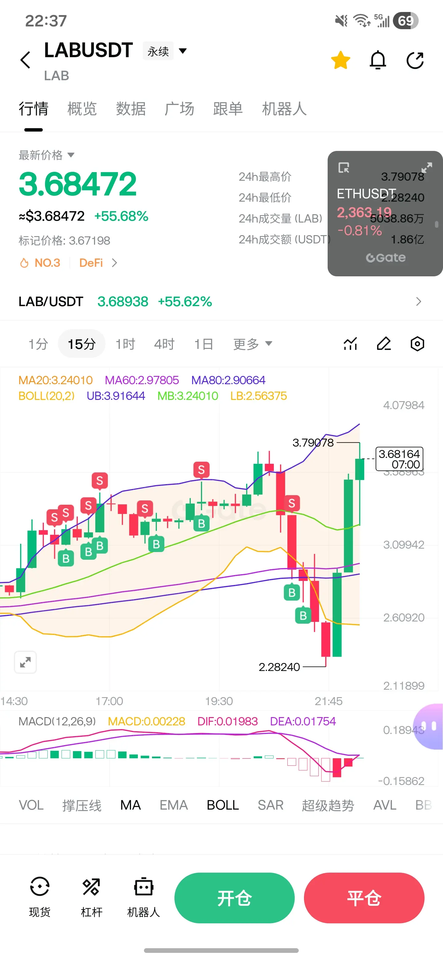The width and height of the screenshot is (443, 959).
Task: Tap the large 3.68472 latest price
Action: [78, 184]
